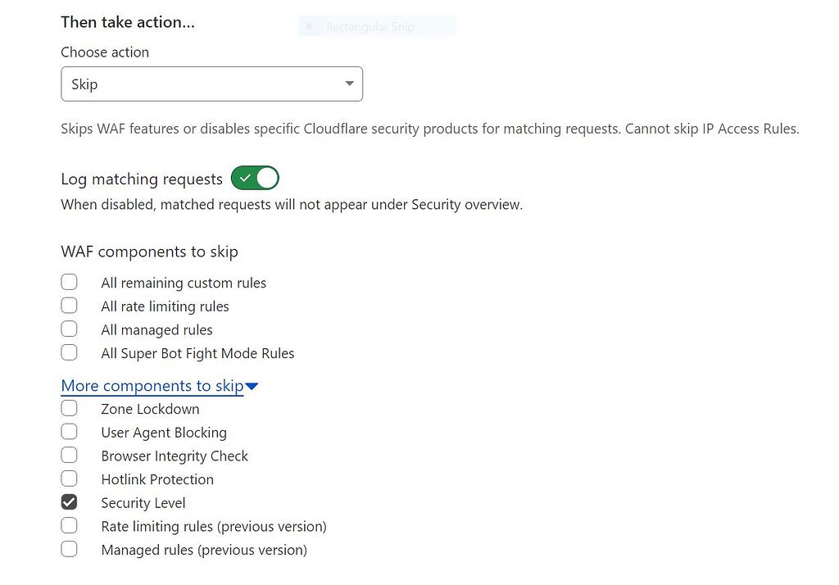Check Rate limiting rules (previous version)

click(x=70, y=525)
